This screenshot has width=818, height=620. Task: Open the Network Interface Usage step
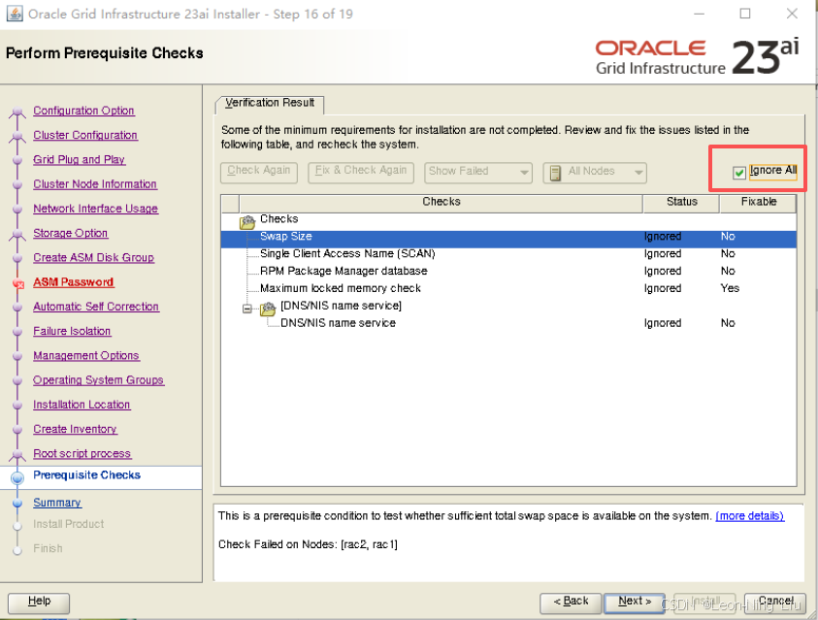tap(95, 210)
